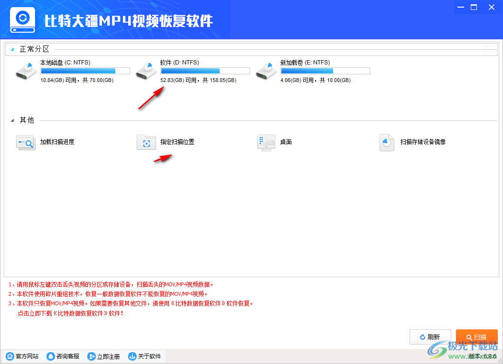This screenshot has height=364, width=503.
Task: Click the 扫描存储设备镜像 label
Action: coord(423,142)
